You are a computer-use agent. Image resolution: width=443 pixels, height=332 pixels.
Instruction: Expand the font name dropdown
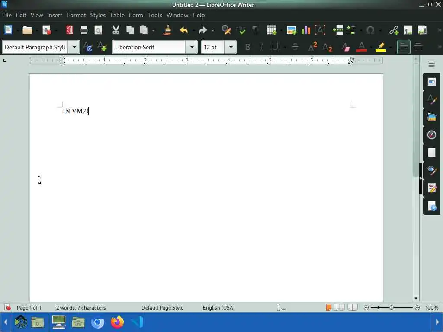click(x=192, y=47)
